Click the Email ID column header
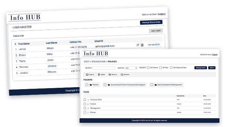The image size is (231, 127). point(99,41)
